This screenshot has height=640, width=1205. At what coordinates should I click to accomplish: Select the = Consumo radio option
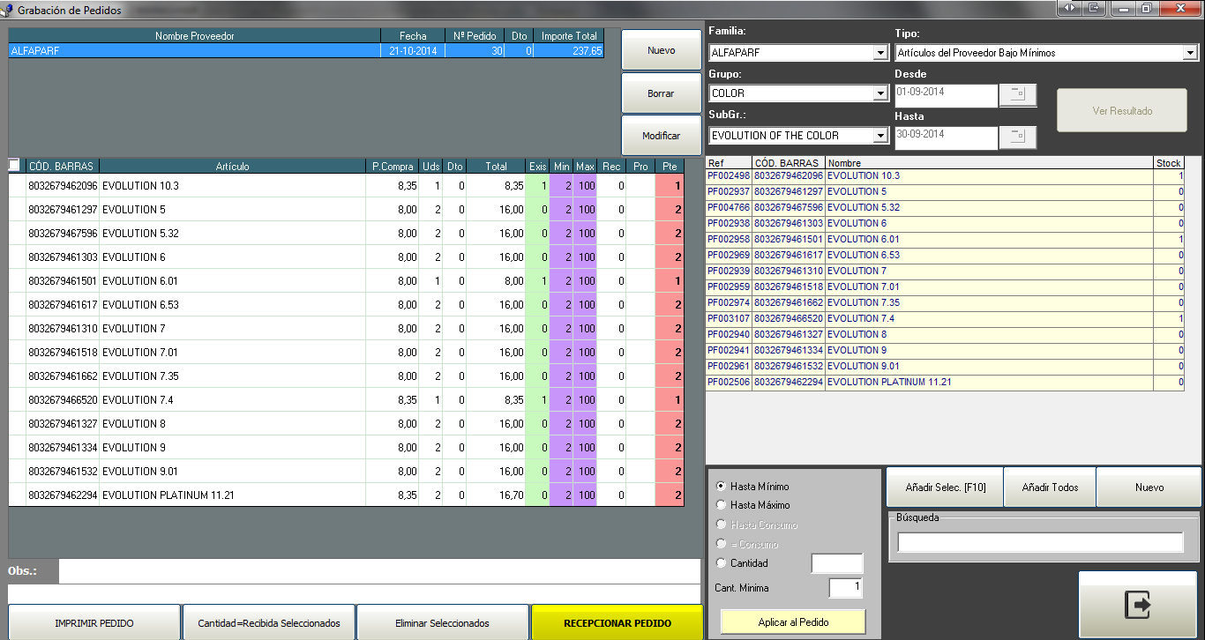click(x=722, y=544)
